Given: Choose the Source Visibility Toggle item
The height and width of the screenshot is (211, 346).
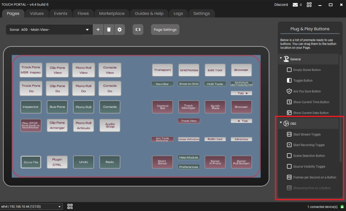Looking at the screenshot, I should pos(309,167).
